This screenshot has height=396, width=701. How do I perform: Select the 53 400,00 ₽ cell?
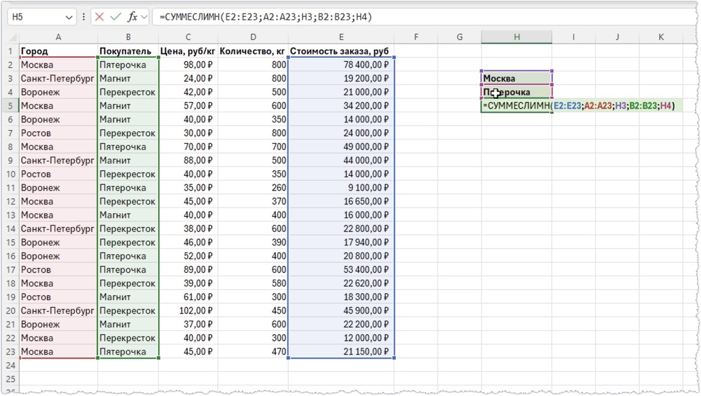pos(342,270)
